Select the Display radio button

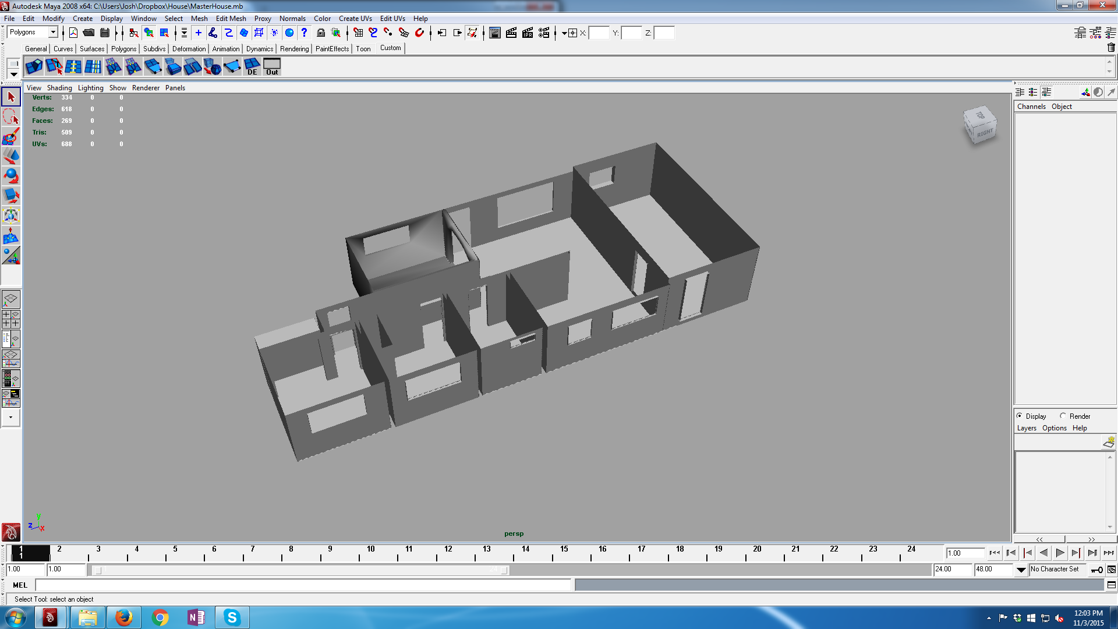click(1019, 416)
